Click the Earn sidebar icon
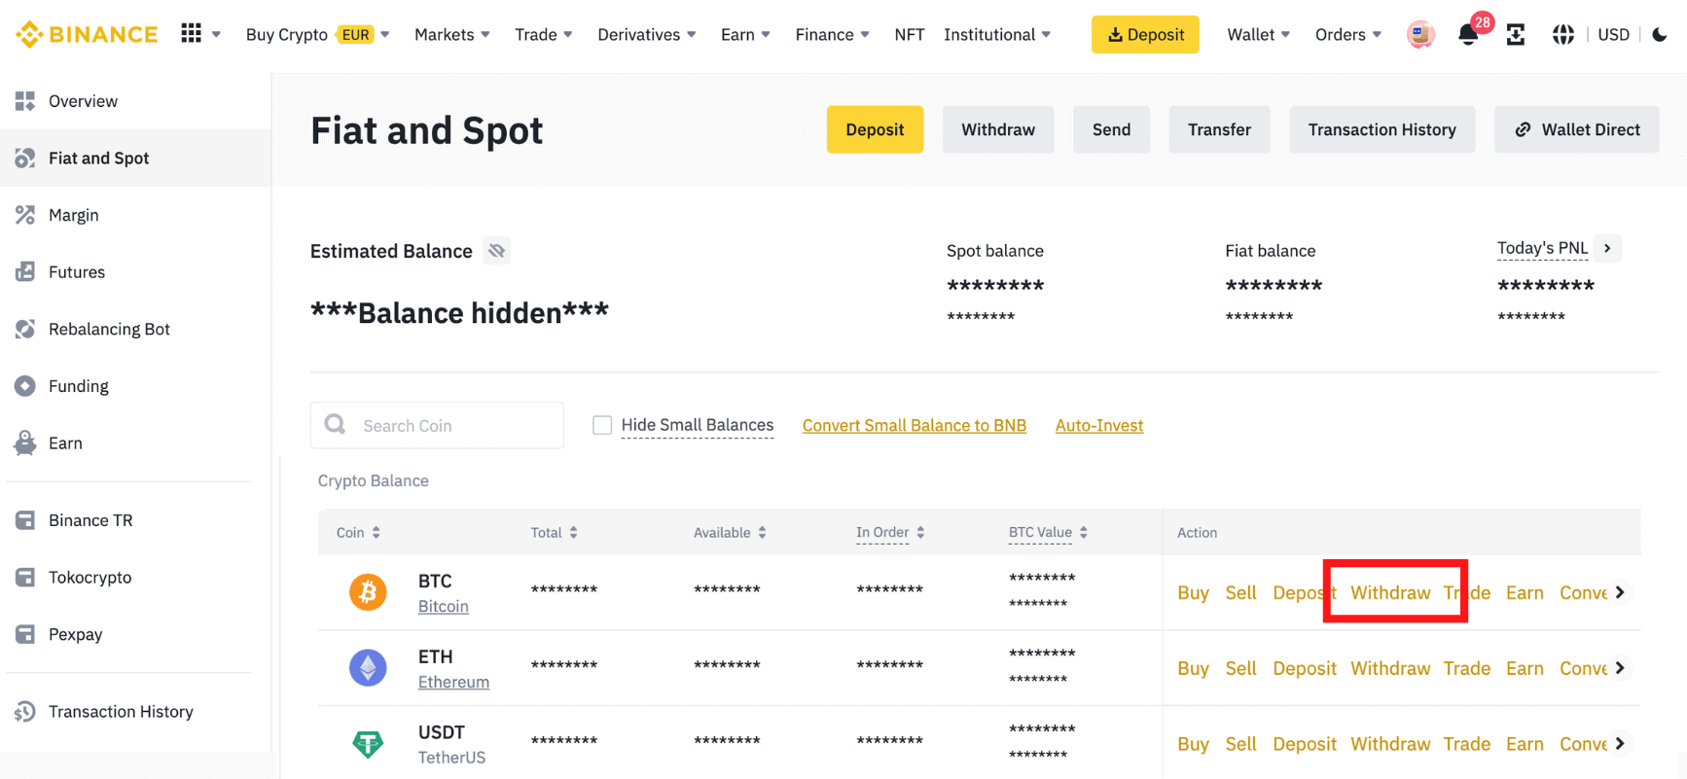Image resolution: width=1687 pixels, height=779 pixels. tap(25, 443)
